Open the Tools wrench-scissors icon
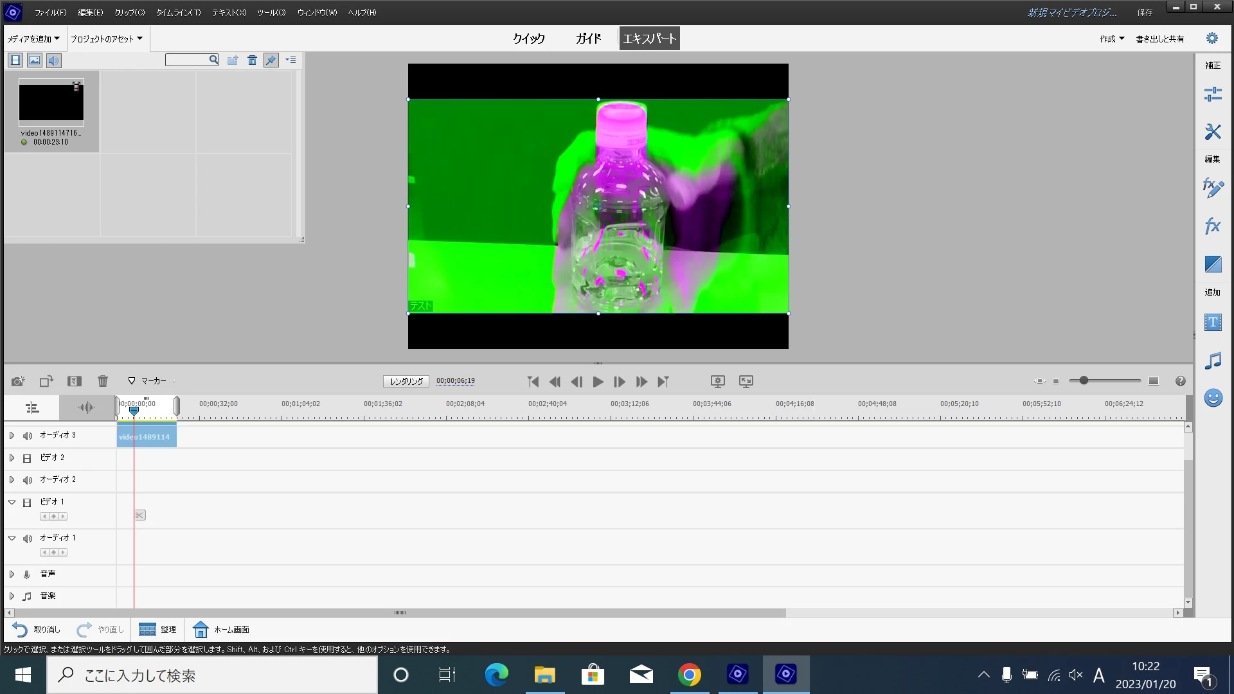Viewport: 1234px width, 694px height. pos(1213,132)
